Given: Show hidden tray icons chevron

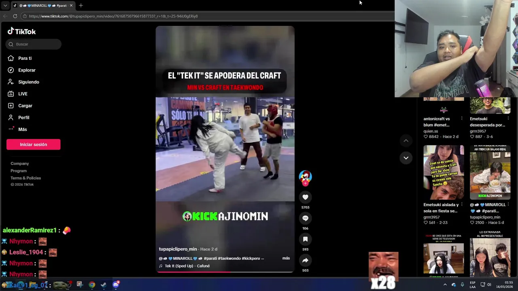Looking at the screenshot, I should [x=445, y=285].
